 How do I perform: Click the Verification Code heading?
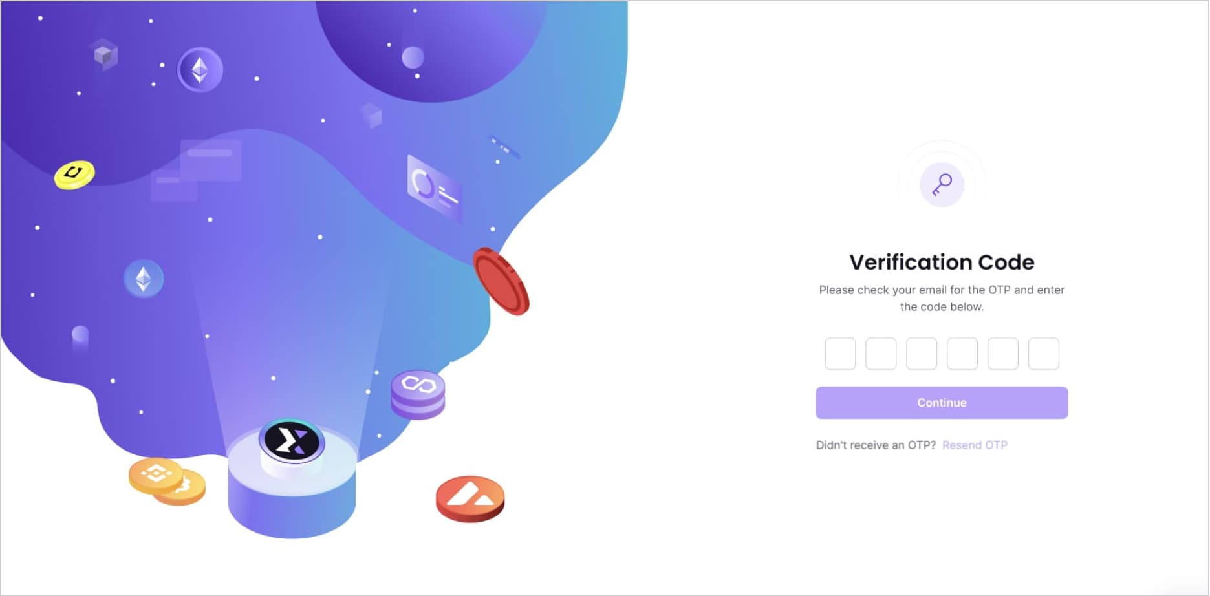[x=942, y=262]
